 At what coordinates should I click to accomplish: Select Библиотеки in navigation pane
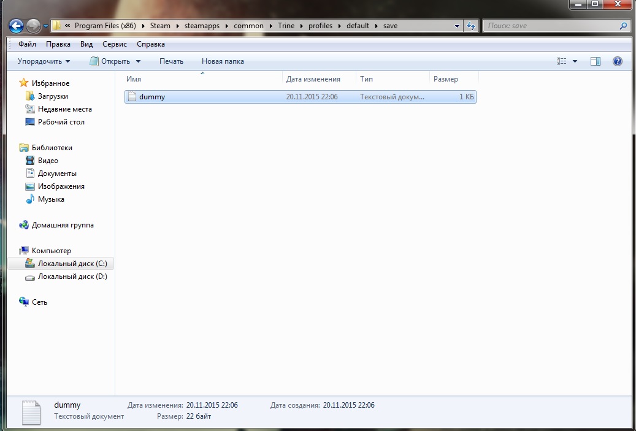(x=52, y=148)
